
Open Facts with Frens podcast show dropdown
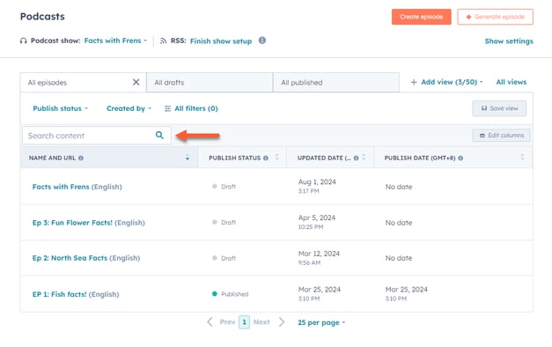tap(115, 41)
